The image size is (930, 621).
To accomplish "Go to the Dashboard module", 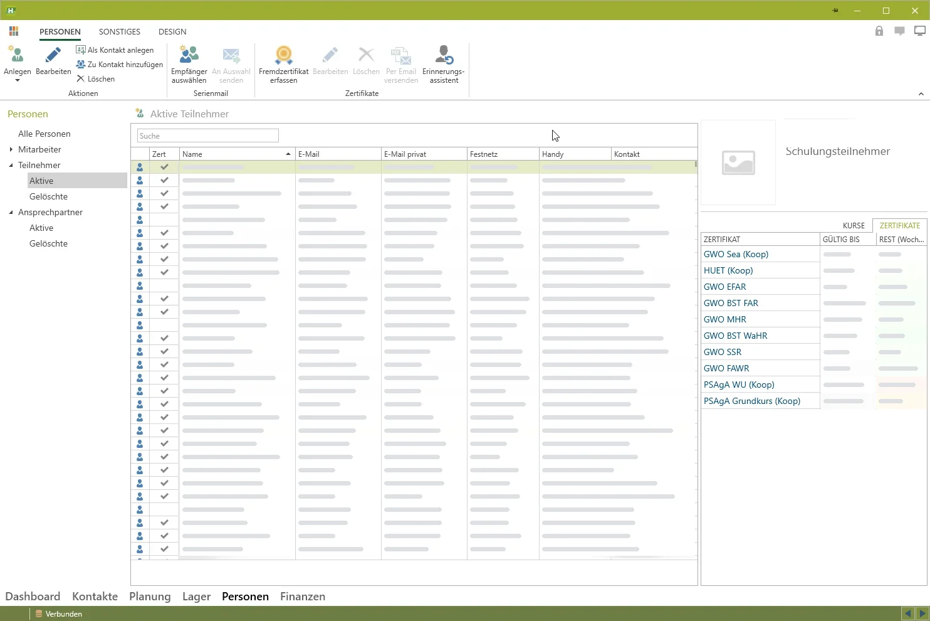I will (x=33, y=597).
